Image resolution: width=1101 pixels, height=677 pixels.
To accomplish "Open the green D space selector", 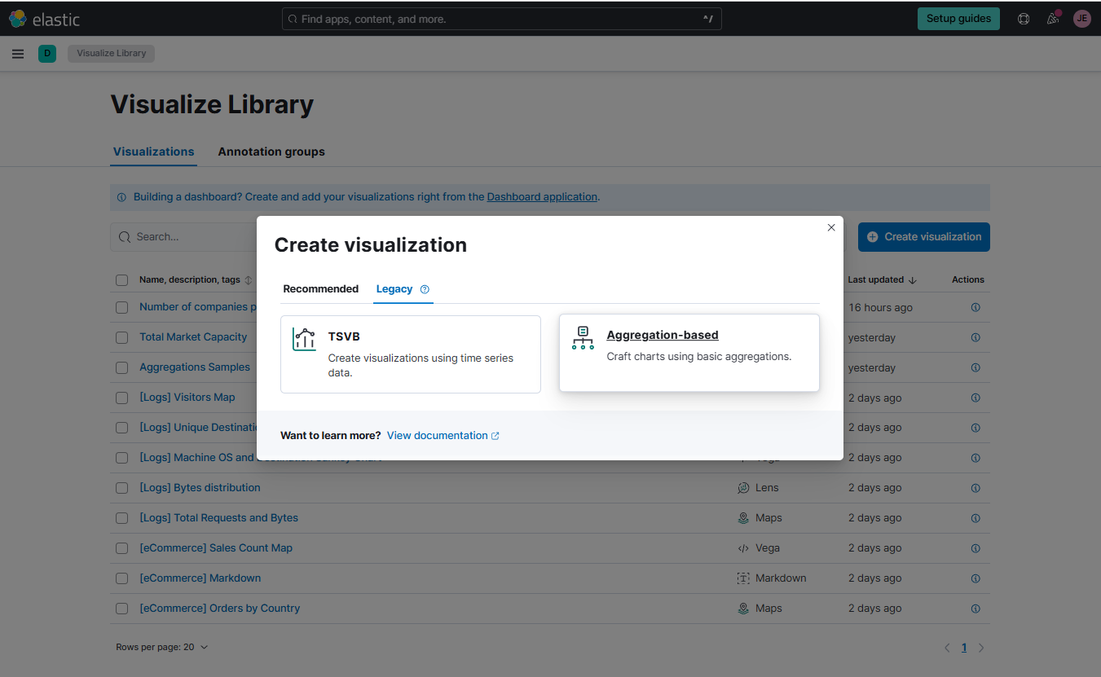I will click(47, 54).
